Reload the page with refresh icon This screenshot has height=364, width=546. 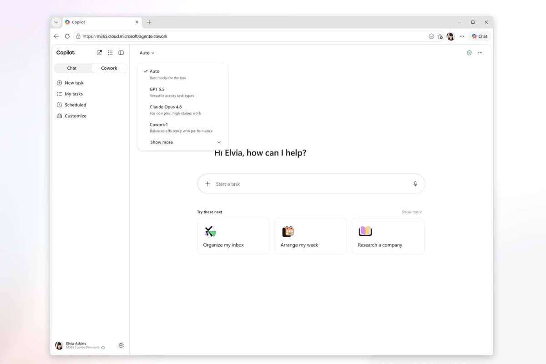67,36
